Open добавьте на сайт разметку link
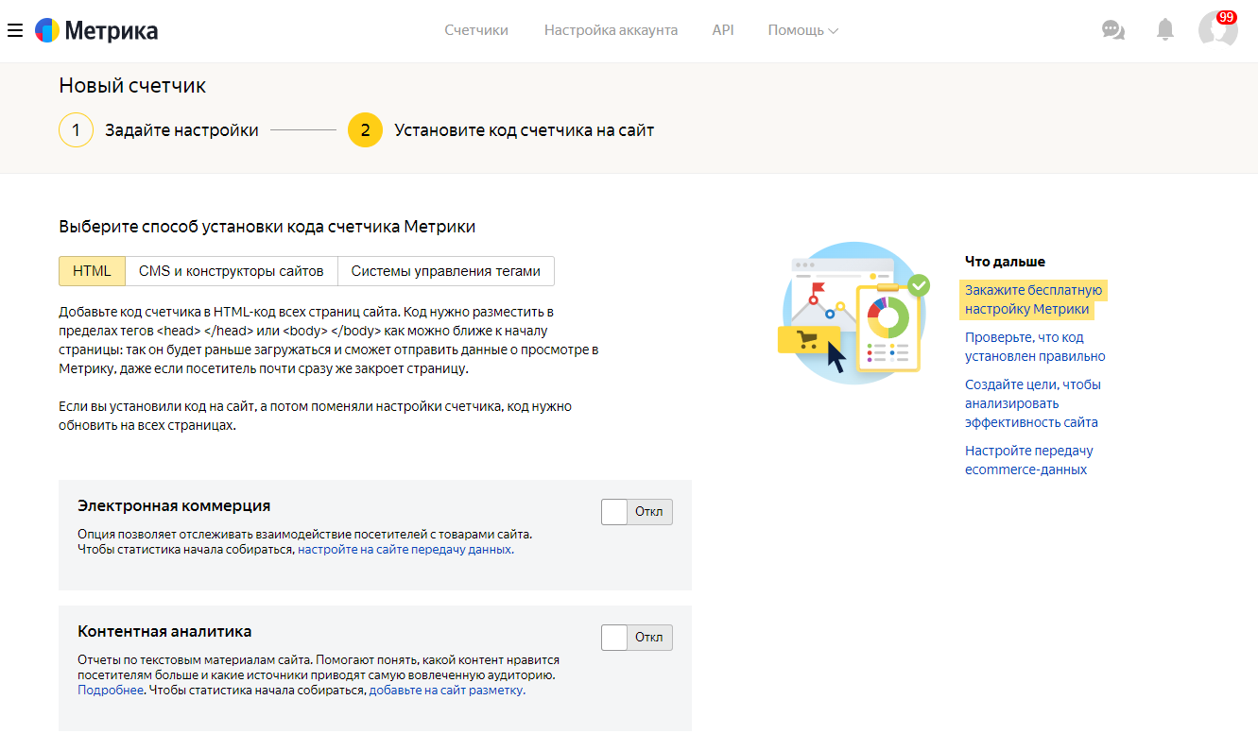Image resolution: width=1258 pixels, height=751 pixels. pos(446,691)
